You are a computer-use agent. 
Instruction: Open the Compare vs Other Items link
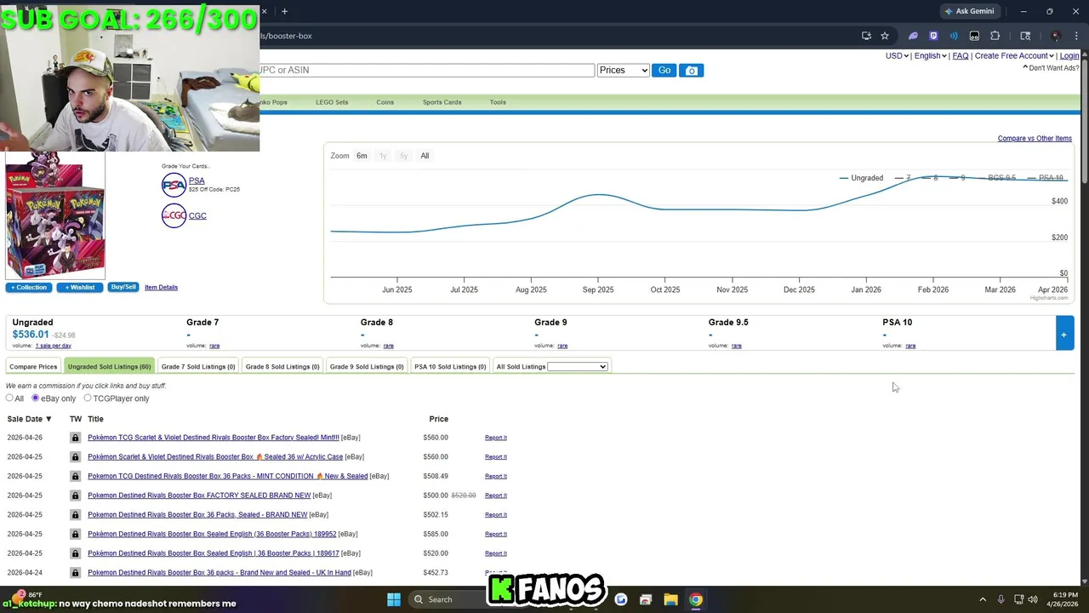tap(1035, 139)
